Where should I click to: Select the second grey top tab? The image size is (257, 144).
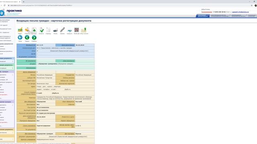click(220, 16)
